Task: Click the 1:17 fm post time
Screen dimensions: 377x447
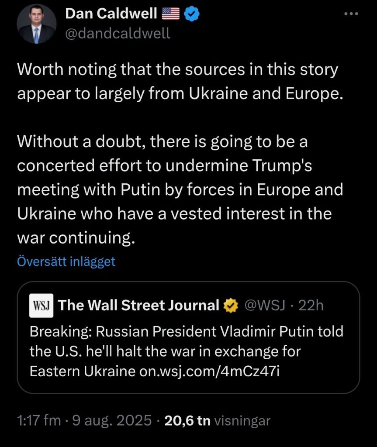Action: (38, 421)
